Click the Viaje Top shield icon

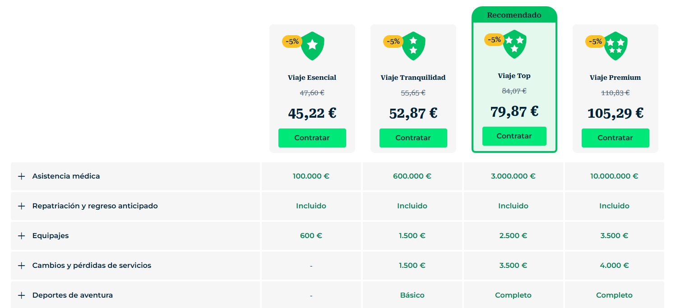515,44
